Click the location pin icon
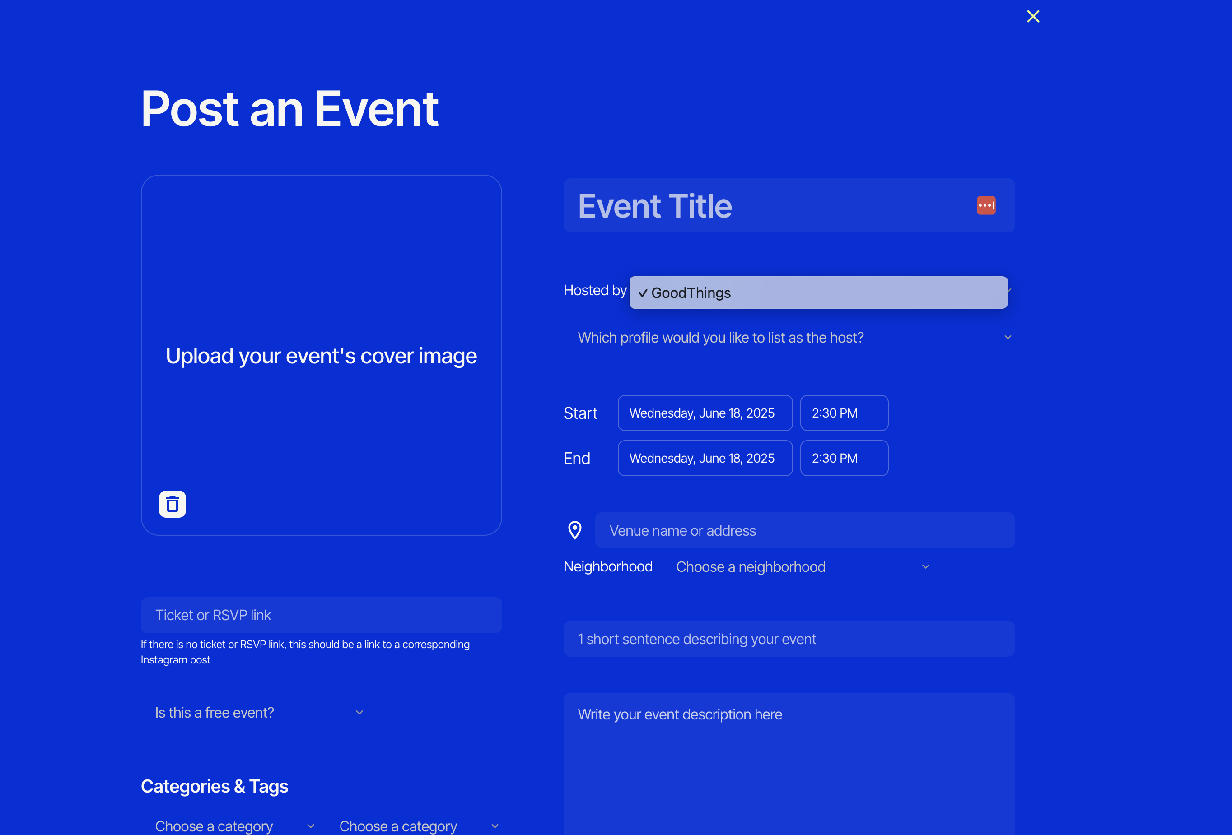Screen dimensions: 1232x835 point(574,530)
